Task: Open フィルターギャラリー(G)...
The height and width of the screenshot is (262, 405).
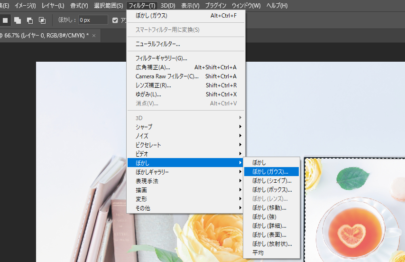Action: pyautogui.click(x=161, y=58)
